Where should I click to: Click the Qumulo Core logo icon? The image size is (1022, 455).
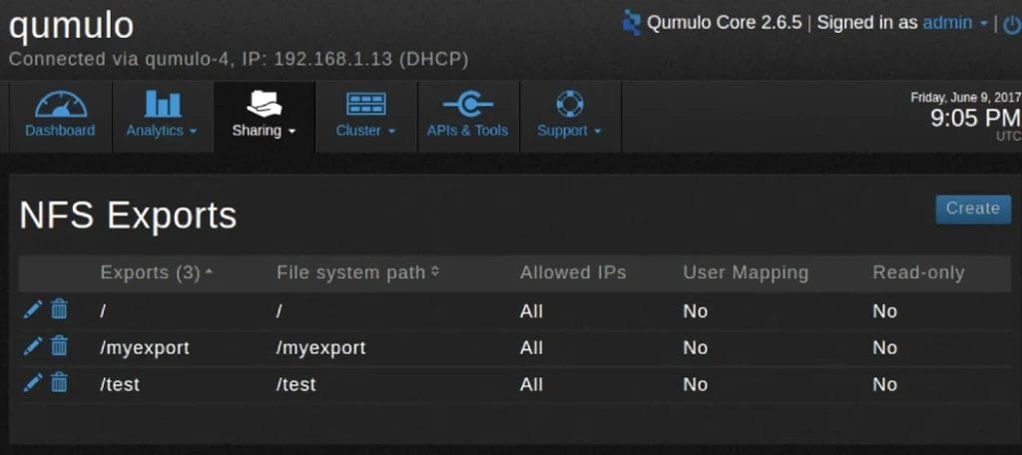pyautogui.click(x=631, y=22)
